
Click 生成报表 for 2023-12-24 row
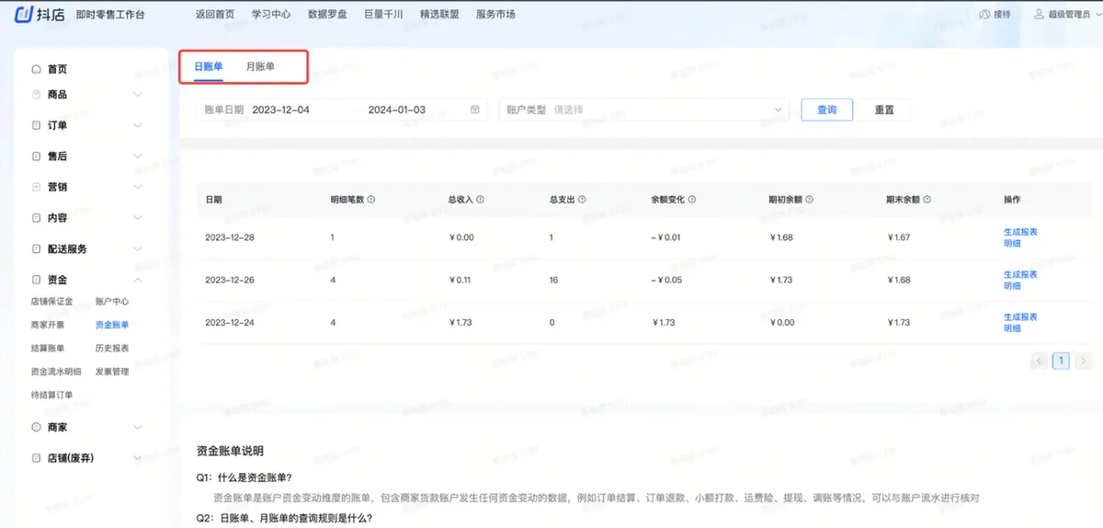1020,316
